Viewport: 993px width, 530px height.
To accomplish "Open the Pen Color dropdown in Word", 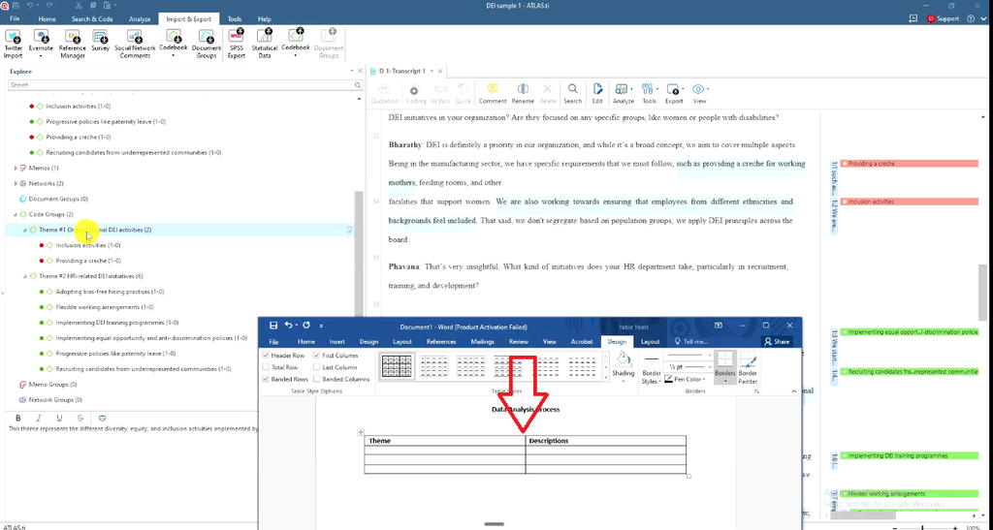I will (x=686, y=379).
